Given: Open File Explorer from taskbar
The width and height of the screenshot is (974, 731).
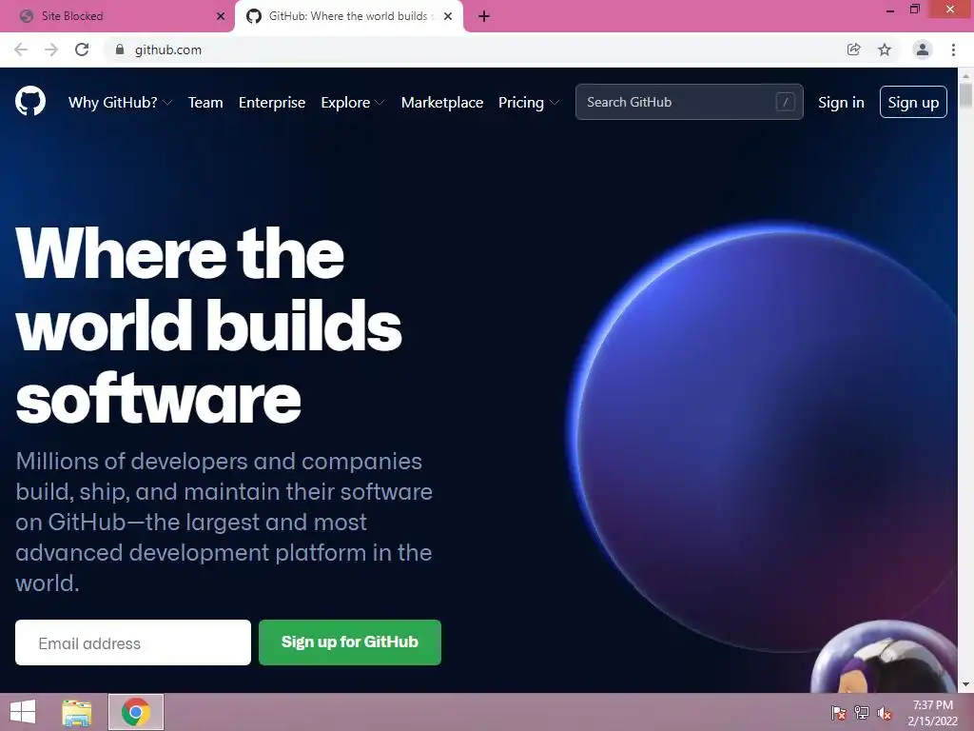Looking at the screenshot, I should [77, 712].
